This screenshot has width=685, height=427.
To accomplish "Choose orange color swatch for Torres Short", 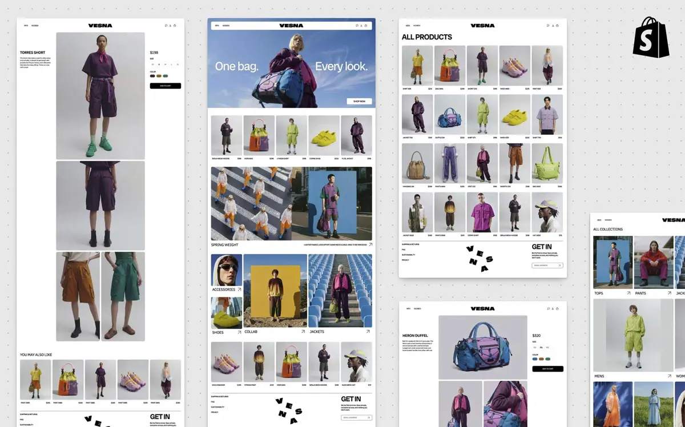I will 159,76.
